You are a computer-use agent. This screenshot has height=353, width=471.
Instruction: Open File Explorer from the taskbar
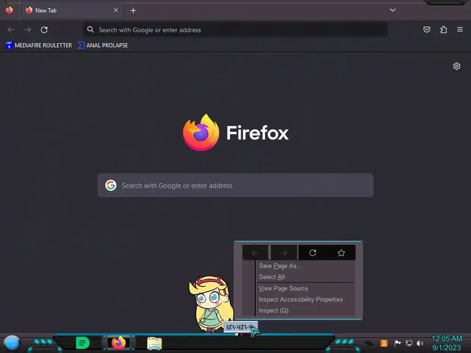click(155, 343)
